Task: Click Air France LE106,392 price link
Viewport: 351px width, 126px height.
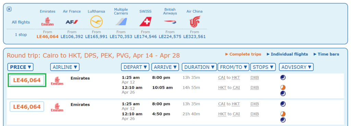Action: pos(72,37)
